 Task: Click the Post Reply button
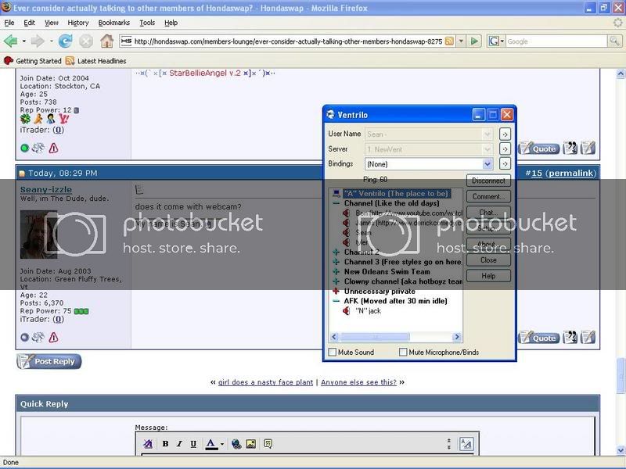coord(49,361)
